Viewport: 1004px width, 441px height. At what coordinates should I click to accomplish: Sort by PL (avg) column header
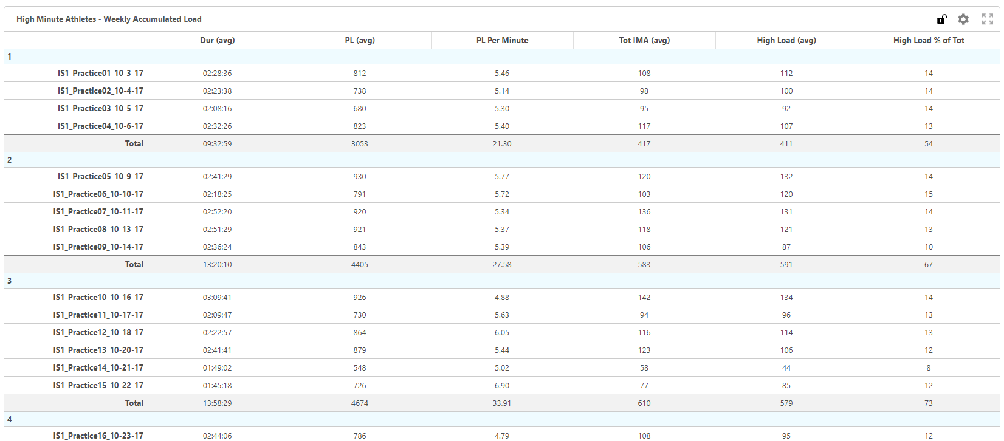[360, 40]
